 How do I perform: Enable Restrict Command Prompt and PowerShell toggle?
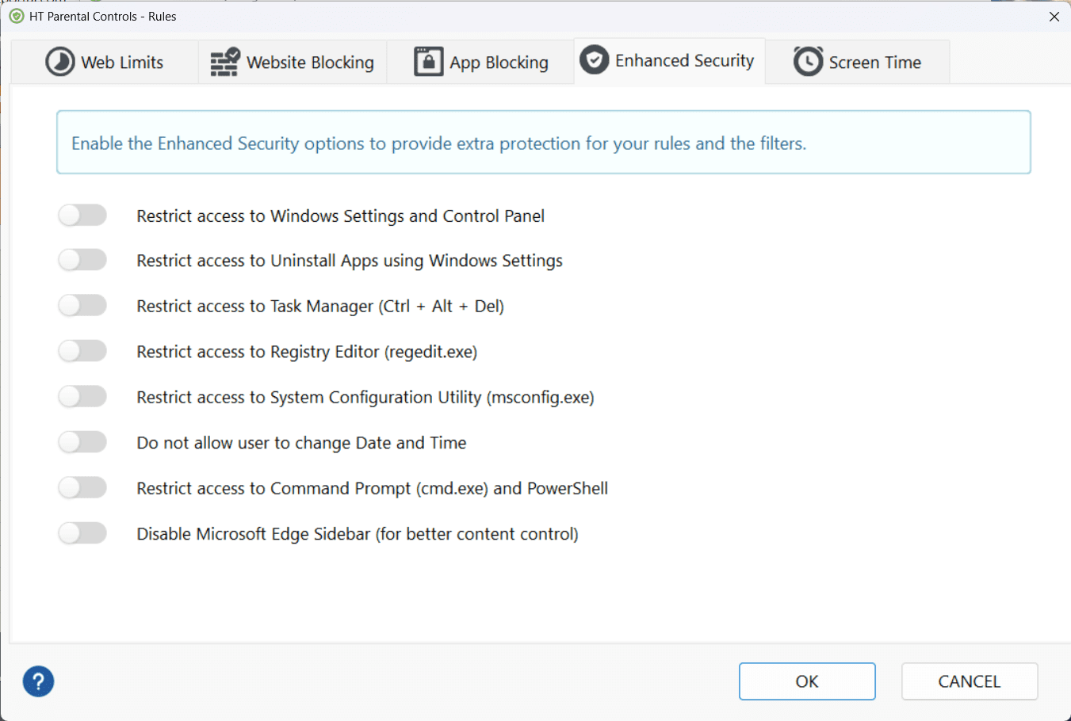coord(82,488)
